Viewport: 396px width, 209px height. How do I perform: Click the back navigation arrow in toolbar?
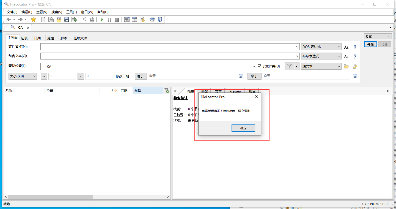click(x=9, y=20)
